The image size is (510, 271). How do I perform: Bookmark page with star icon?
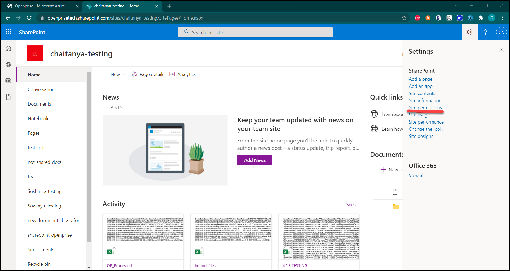click(x=404, y=18)
